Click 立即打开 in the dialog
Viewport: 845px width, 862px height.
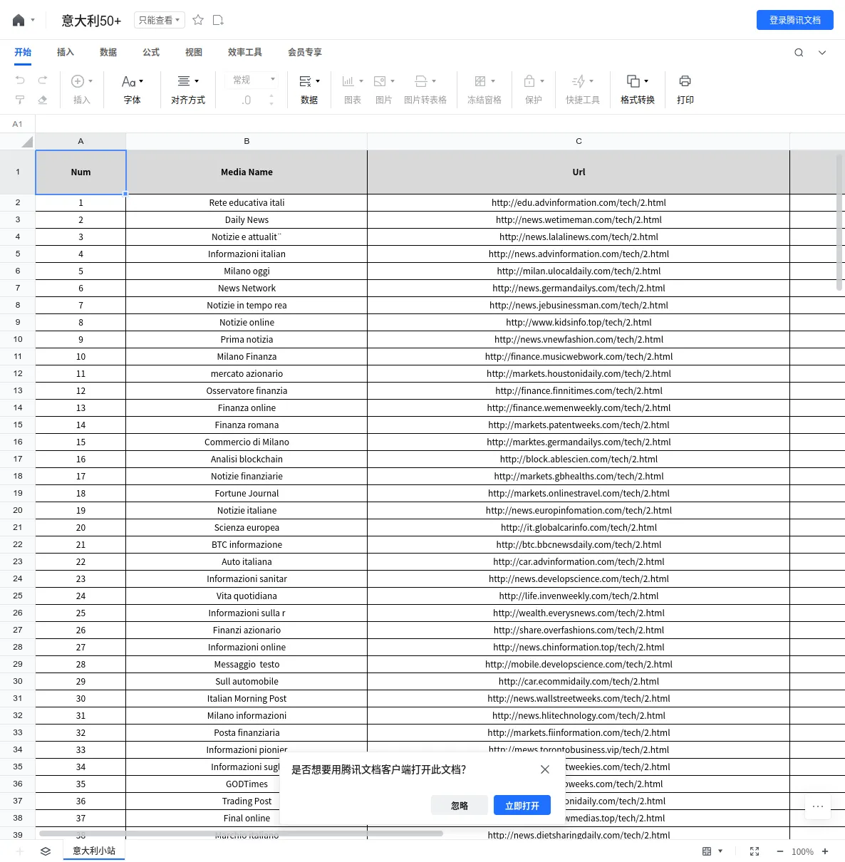pyautogui.click(x=522, y=805)
